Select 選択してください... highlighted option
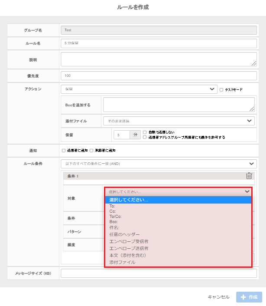Viewport: 266px width, 306px height. point(178,200)
